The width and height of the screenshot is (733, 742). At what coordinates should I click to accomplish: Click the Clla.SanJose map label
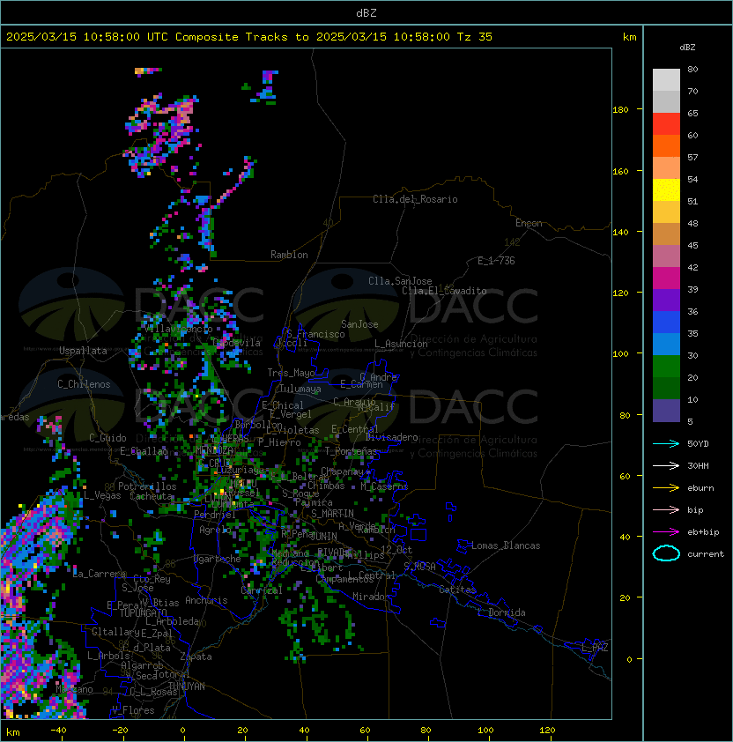coord(400,281)
